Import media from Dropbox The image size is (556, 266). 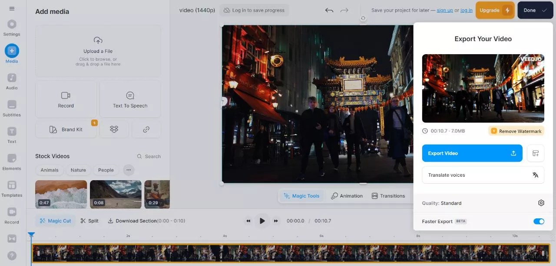point(114,129)
